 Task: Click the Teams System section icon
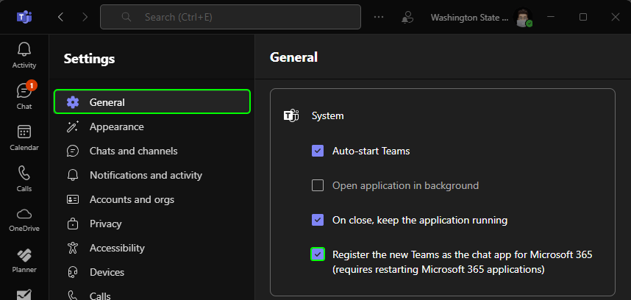291,116
